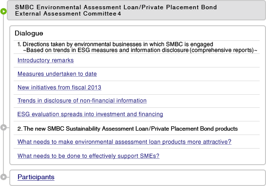Open the Introductory remarks link

(46, 60)
